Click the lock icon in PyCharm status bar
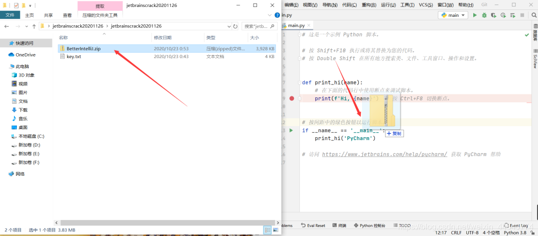 click(x=533, y=233)
